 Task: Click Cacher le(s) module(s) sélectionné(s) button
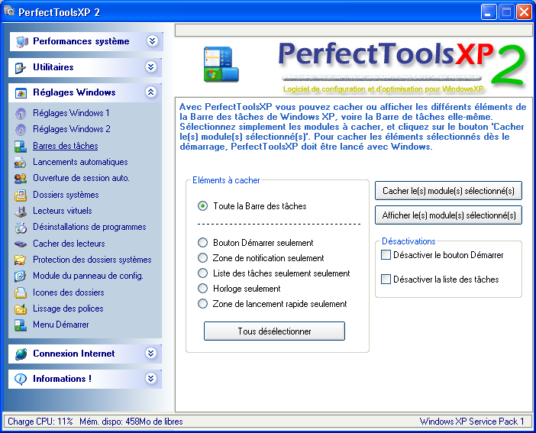pyautogui.click(x=448, y=190)
